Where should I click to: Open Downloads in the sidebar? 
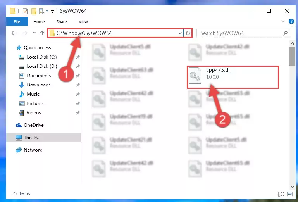coord(39,85)
